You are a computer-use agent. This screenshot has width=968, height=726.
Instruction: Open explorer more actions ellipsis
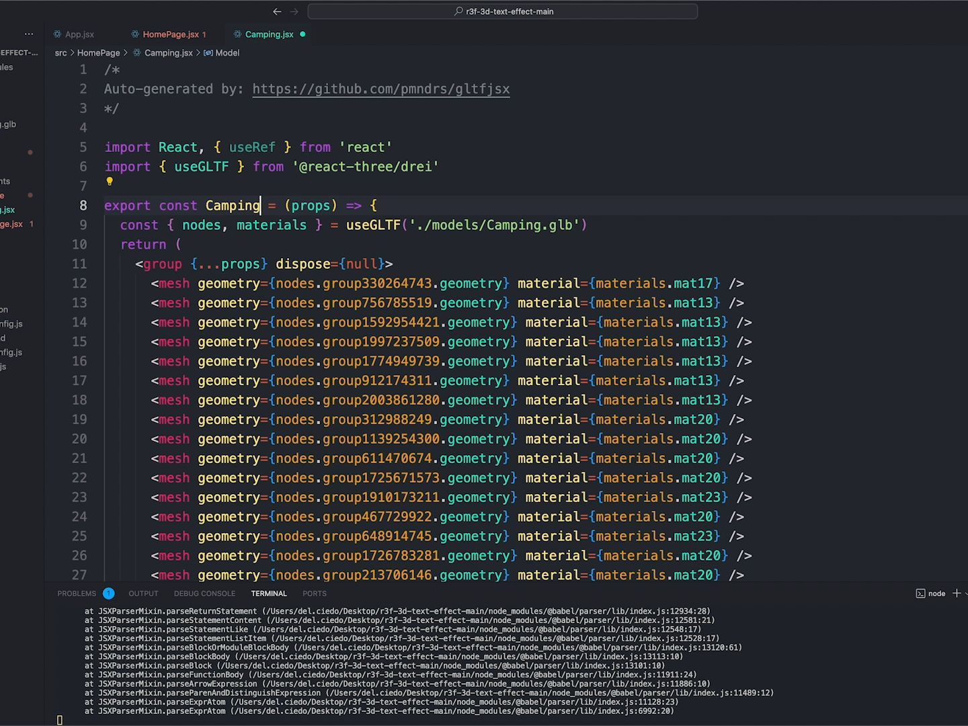point(28,34)
